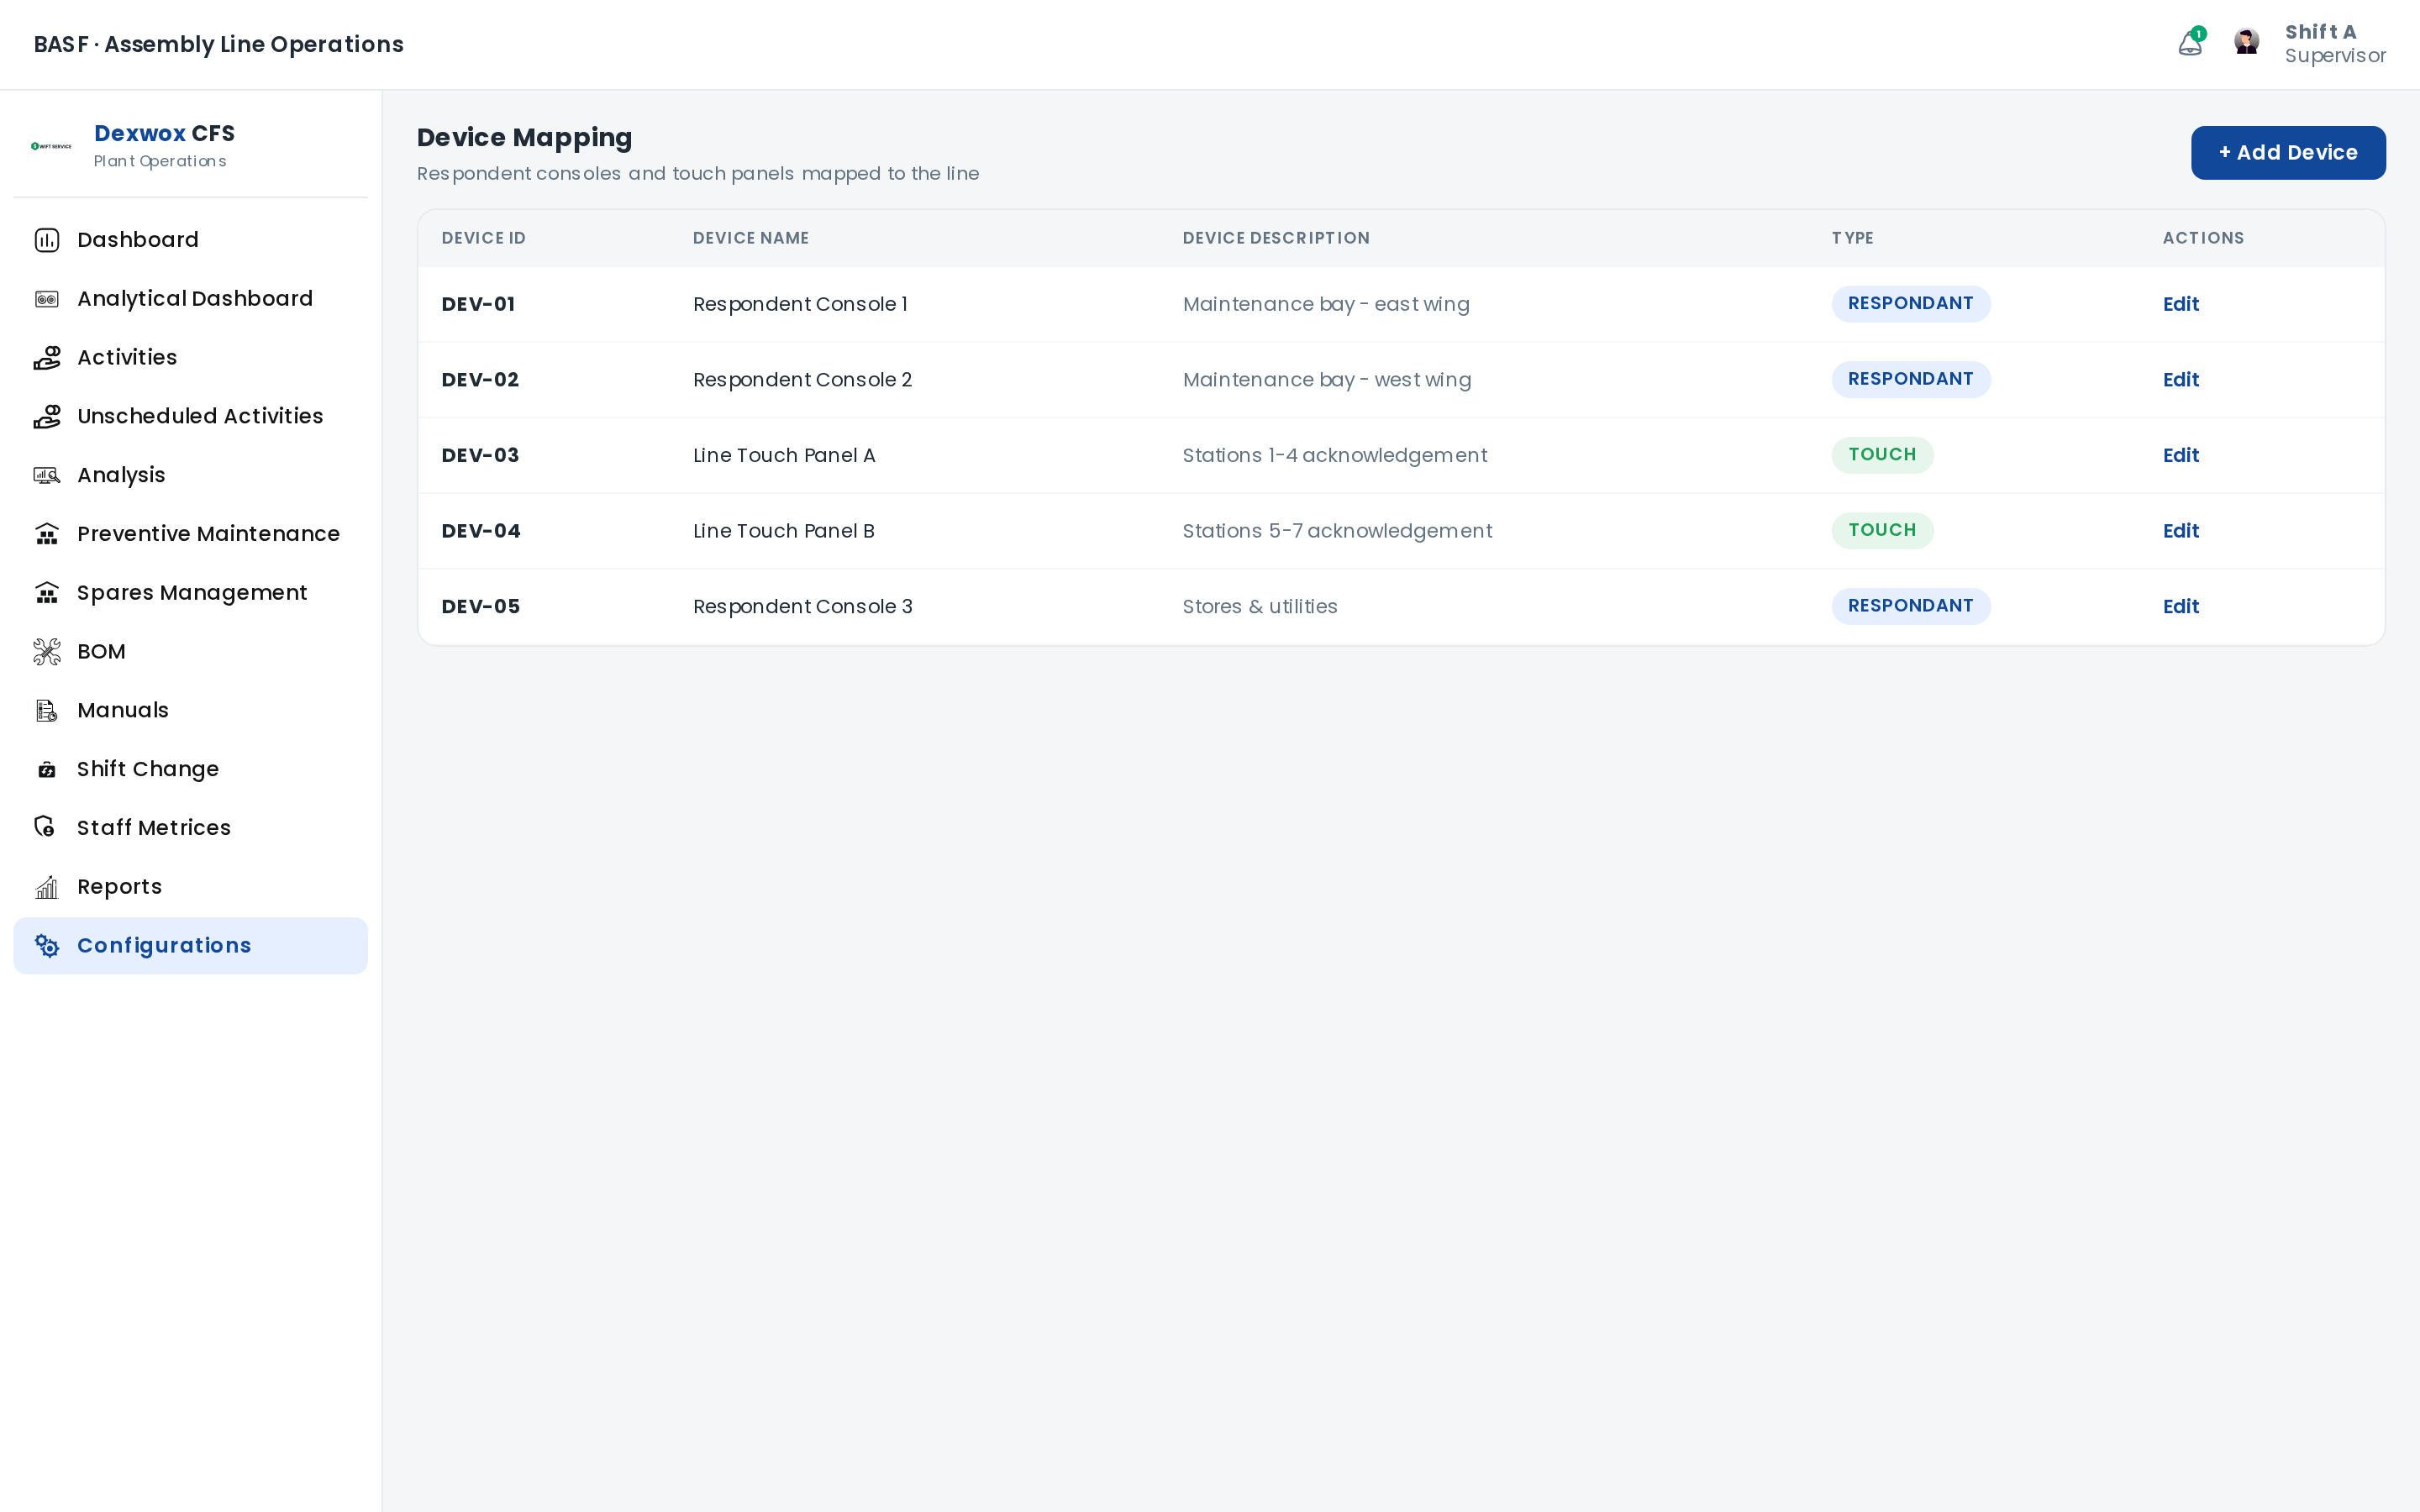The height and width of the screenshot is (1512, 2420).
Task: Click the Respondent Console 1 name
Action: (800, 304)
